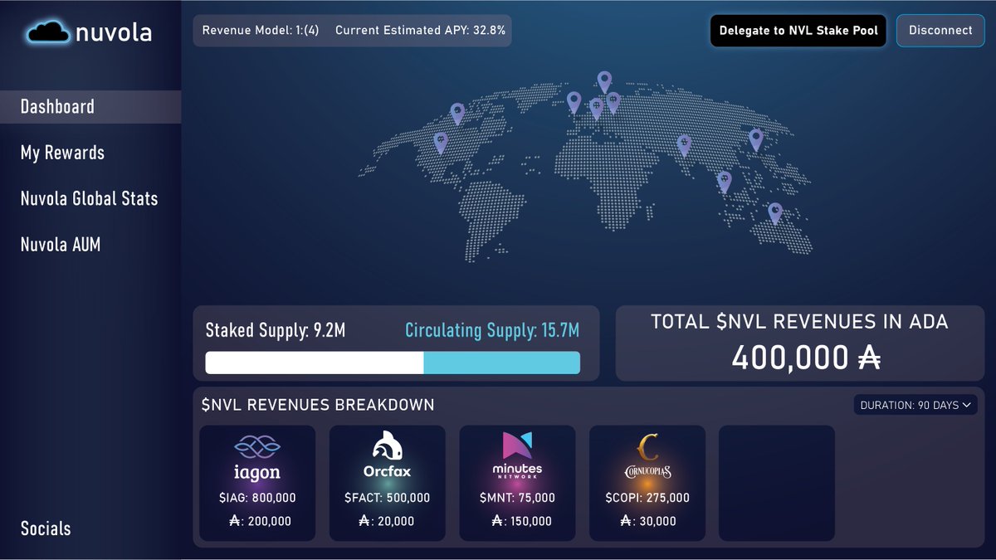Open the Dashboard menu item

tap(90, 107)
